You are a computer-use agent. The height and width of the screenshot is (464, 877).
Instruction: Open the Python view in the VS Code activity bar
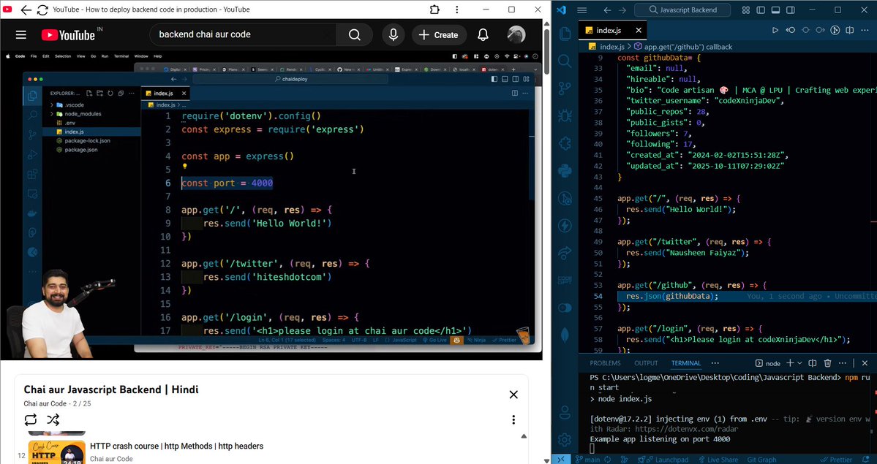point(565,170)
